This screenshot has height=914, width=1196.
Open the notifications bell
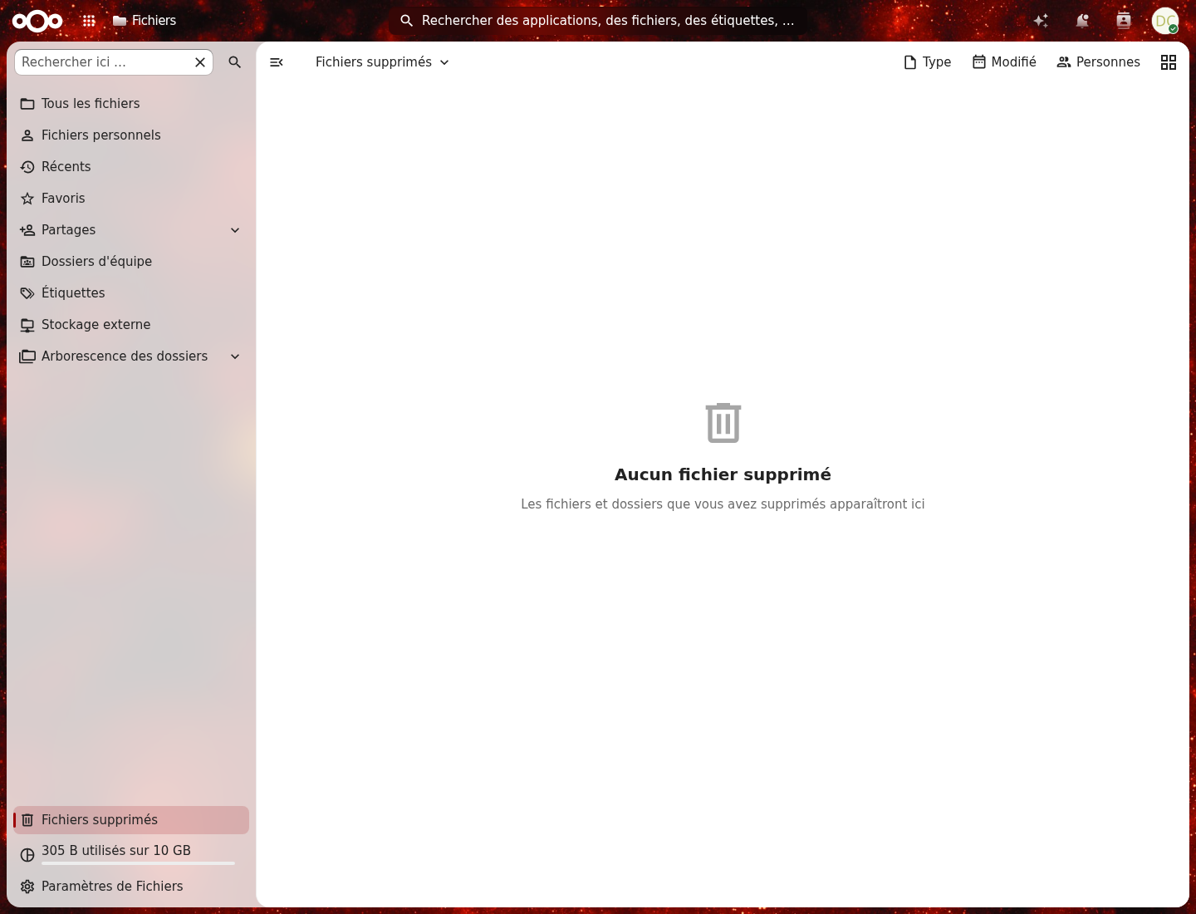1082,21
